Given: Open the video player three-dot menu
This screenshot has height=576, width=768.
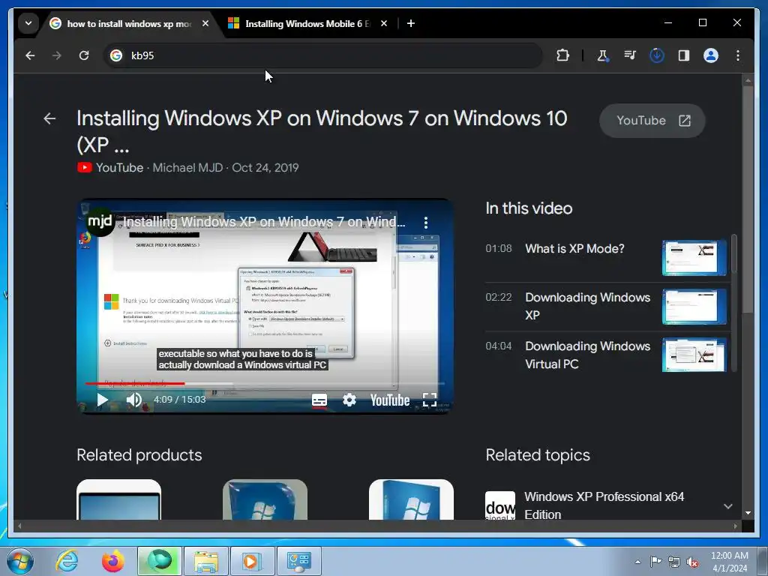Looking at the screenshot, I should pyautogui.click(x=426, y=223).
